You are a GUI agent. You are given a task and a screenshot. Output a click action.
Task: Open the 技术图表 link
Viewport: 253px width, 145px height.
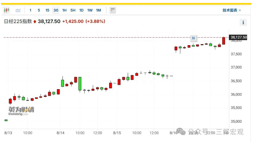[232, 10]
